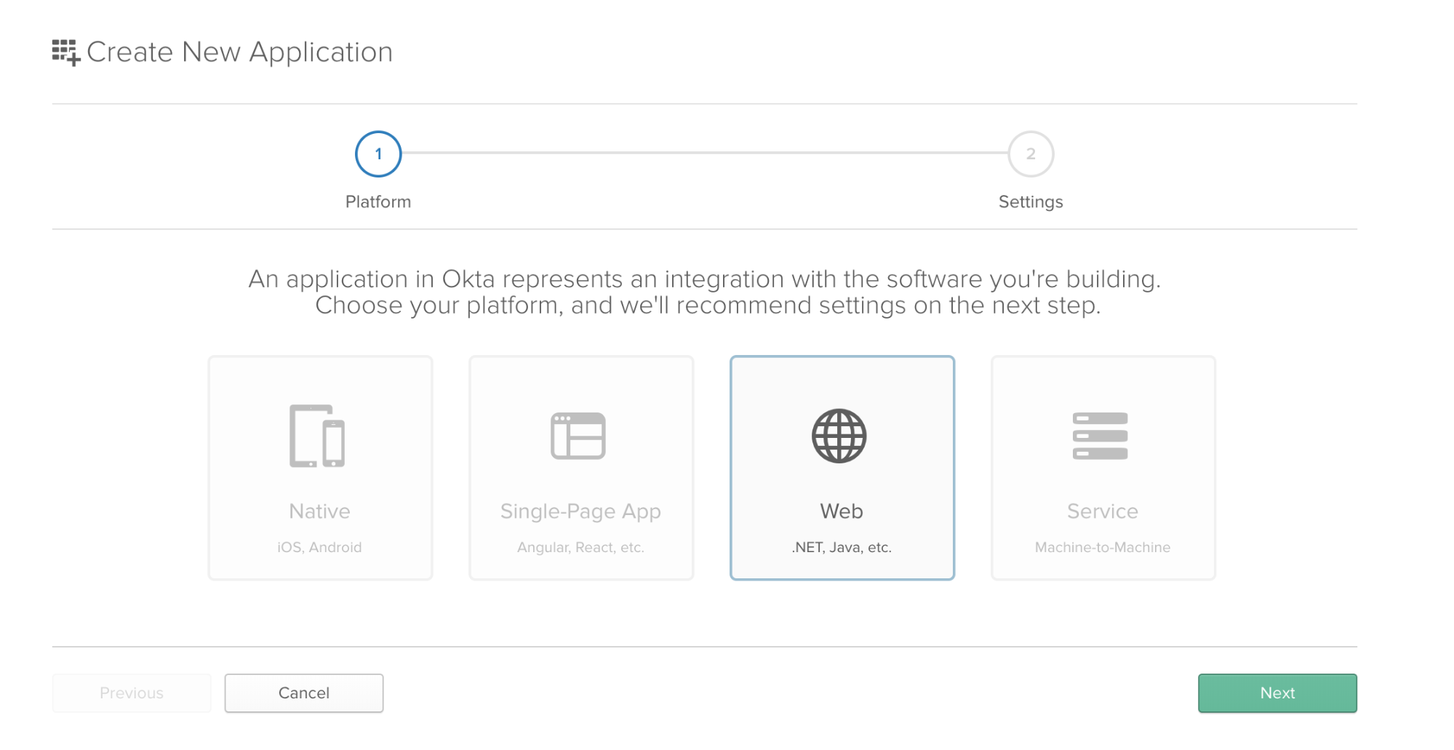Click the step 1 circle
This screenshot has width=1454, height=750.
378,154
